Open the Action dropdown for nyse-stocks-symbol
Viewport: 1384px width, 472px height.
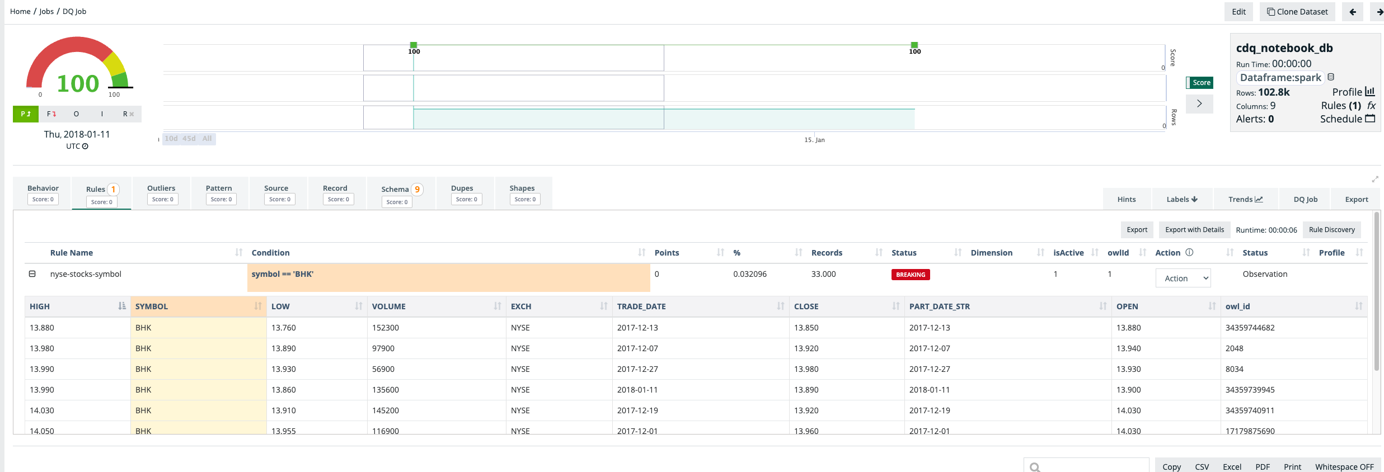[1183, 279]
